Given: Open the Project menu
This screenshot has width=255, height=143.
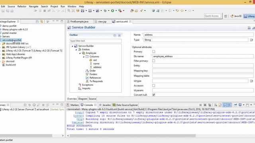Looking at the screenshot, I should click(x=54, y=6).
